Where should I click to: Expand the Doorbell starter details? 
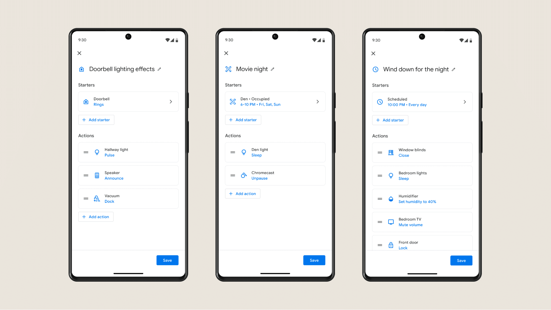click(171, 101)
